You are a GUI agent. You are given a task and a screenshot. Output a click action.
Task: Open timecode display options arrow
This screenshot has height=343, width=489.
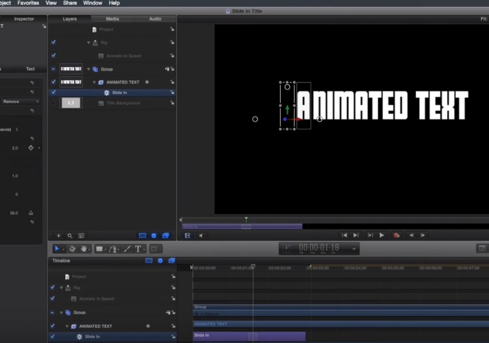(354, 249)
